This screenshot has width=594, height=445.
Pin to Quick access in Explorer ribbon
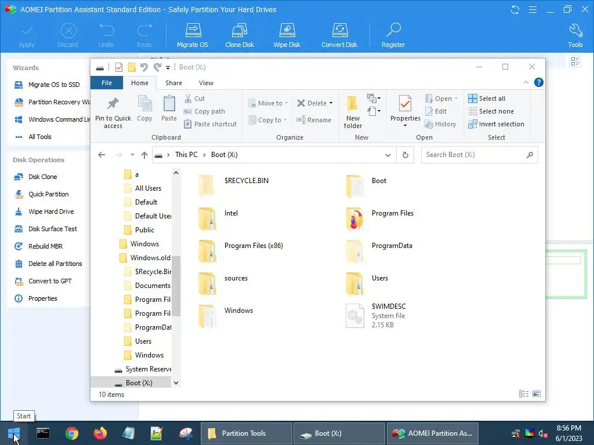click(113, 113)
